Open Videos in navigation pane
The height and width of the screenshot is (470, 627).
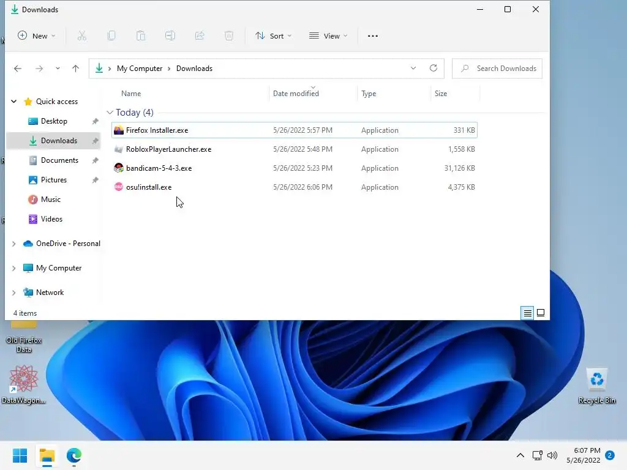coord(51,219)
